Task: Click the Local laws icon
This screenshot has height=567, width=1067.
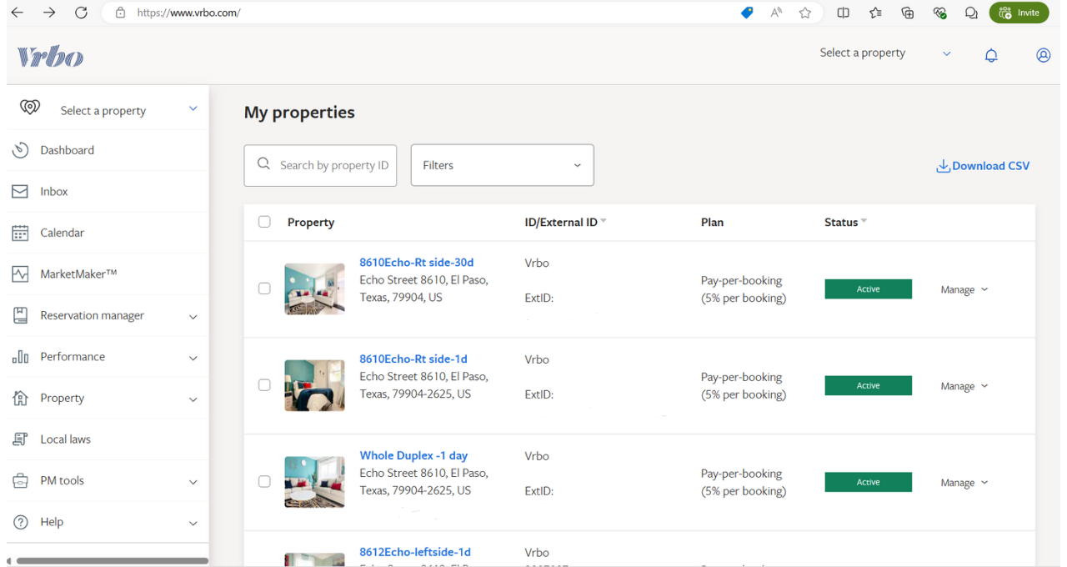Action: pyautogui.click(x=20, y=439)
